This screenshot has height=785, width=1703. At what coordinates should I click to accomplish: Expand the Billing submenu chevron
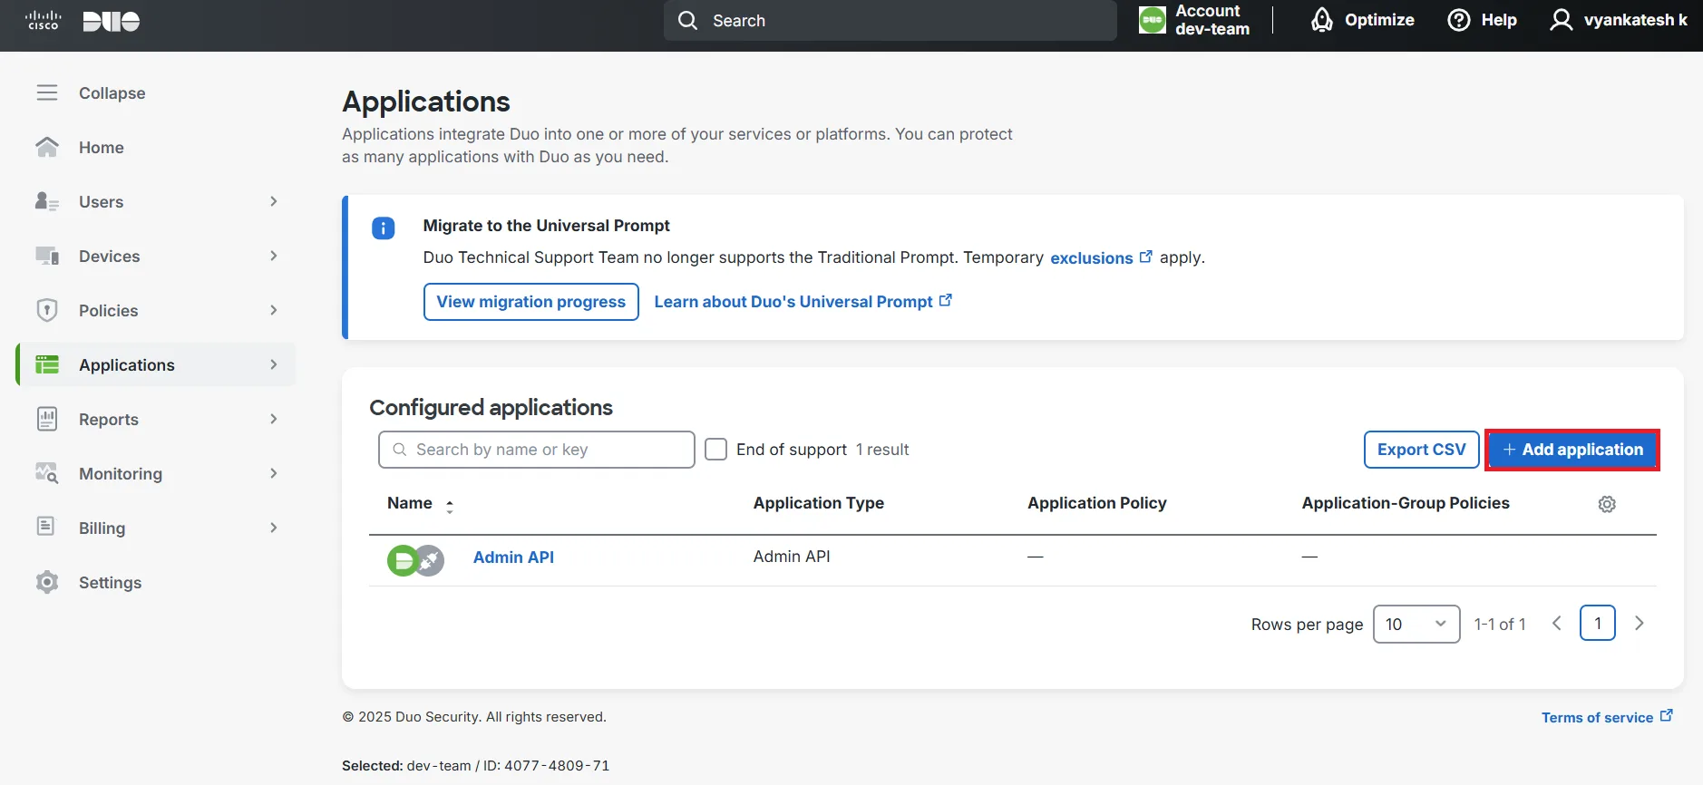(x=274, y=528)
